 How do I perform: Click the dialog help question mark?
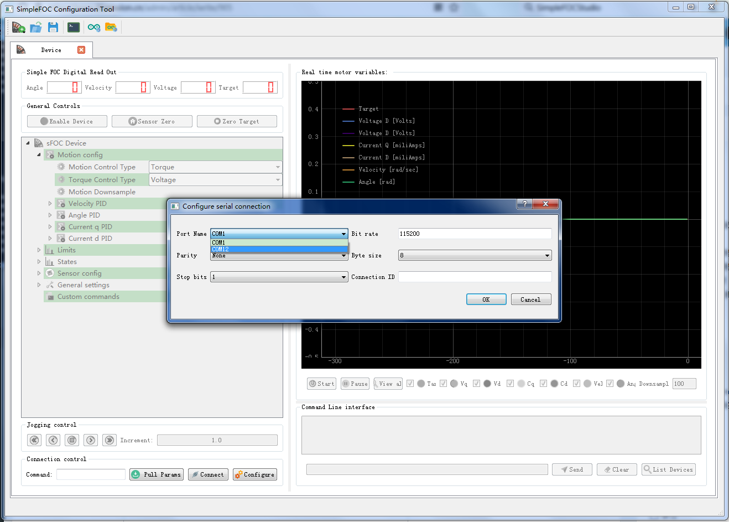coord(525,204)
